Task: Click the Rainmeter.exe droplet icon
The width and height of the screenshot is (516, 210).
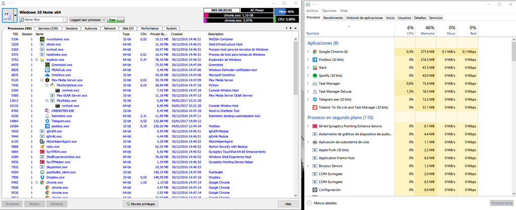Action: point(47,116)
